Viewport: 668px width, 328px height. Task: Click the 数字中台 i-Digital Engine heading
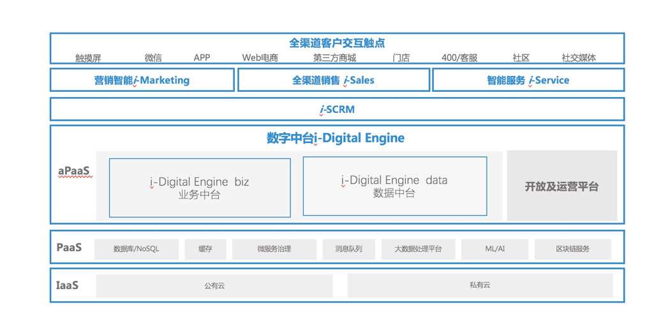pyautogui.click(x=336, y=138)
